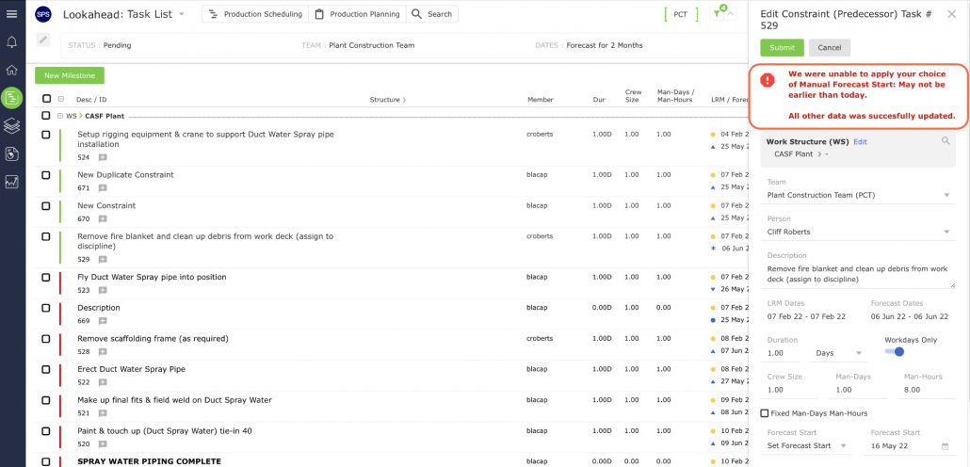Click the New Milestone button
Viewport: 970px width, 467px height.
coord(70,75)
